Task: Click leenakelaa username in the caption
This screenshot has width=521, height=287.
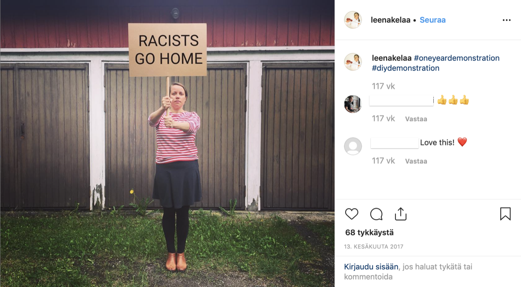Action: (392, 58)
